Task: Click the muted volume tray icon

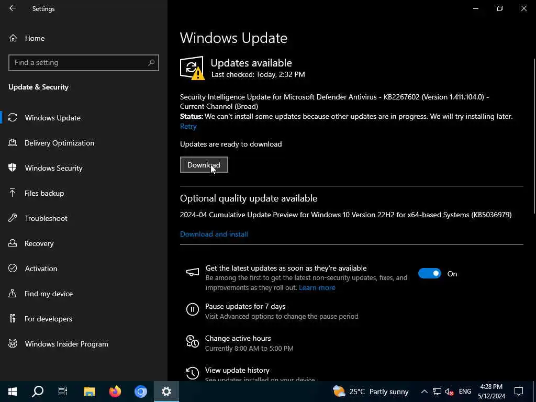Action: point(450,392)
